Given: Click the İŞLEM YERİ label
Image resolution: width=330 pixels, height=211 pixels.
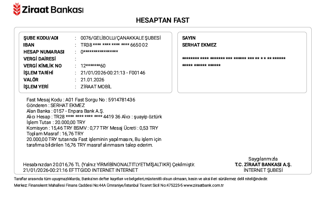Looking at the screenshot, I should click(x=36, y=87).
